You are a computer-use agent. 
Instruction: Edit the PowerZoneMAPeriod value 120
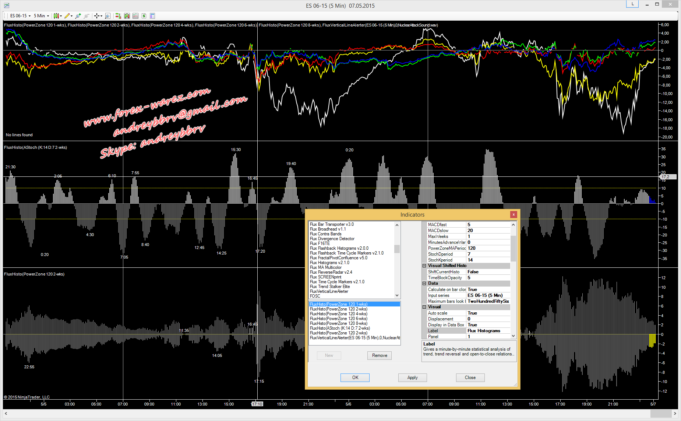pyautogui.click(x=488, y=248)
